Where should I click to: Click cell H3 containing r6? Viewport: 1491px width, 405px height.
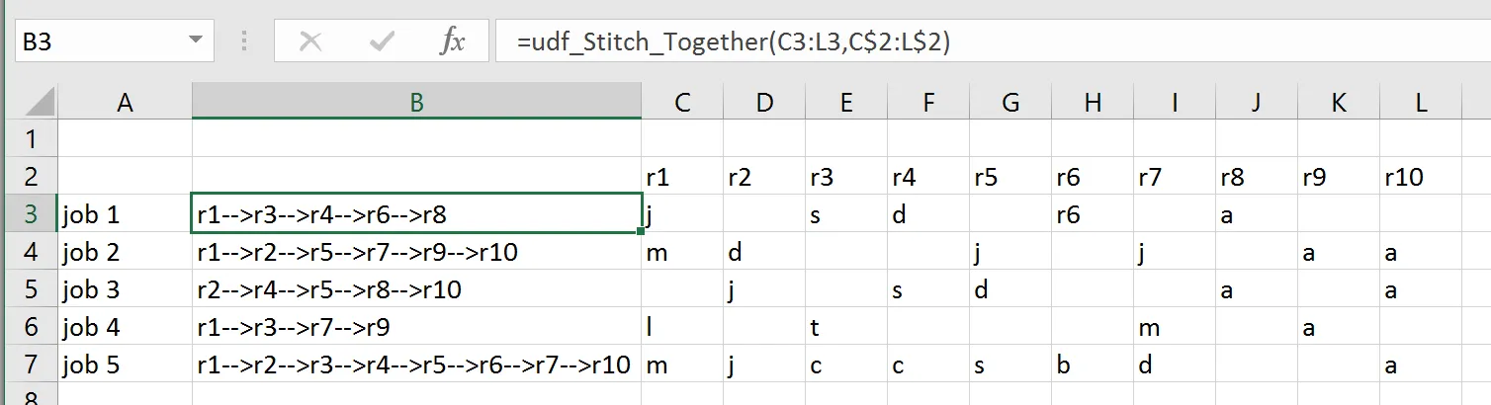(x=1092, y=214)
